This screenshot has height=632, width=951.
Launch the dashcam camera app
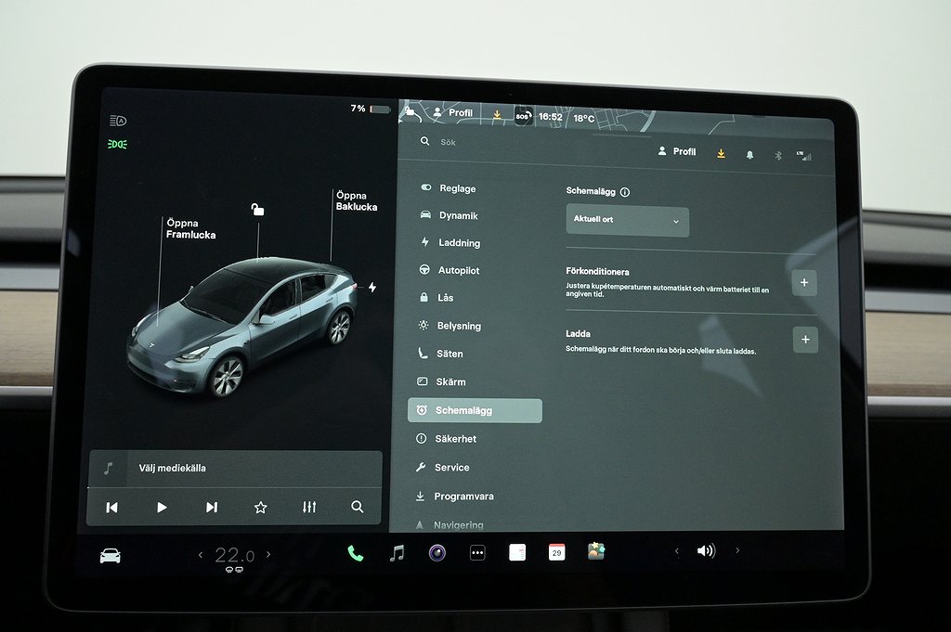436,553
